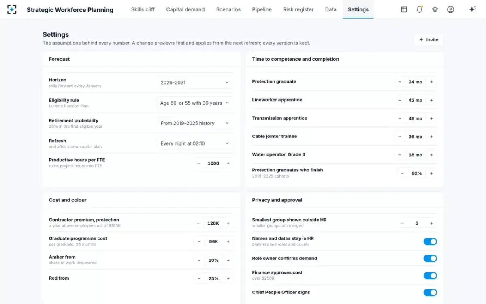Click Strategic Workforce Planning title

click(x=70, y=10)
